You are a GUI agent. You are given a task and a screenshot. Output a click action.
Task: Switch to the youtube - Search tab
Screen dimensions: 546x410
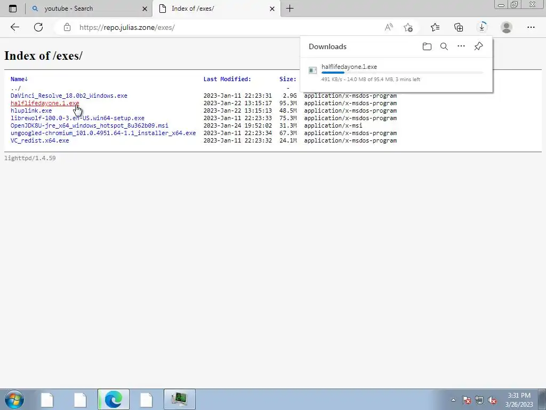coord(89,9)
